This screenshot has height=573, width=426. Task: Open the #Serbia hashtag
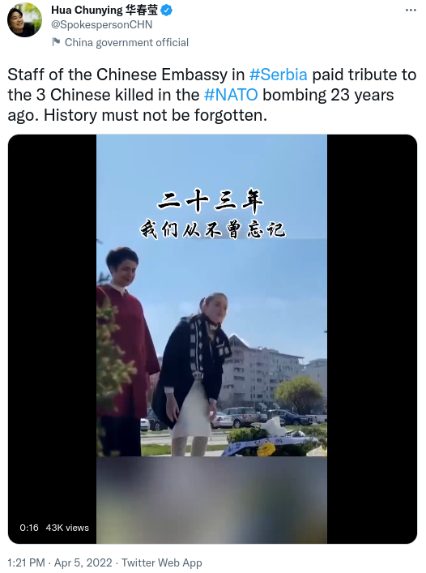coord(278,75)
